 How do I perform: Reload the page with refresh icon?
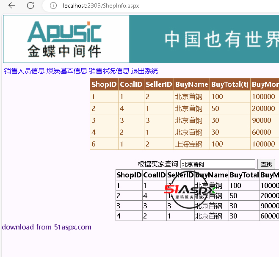pyautogui.click(x=30, y=6)
